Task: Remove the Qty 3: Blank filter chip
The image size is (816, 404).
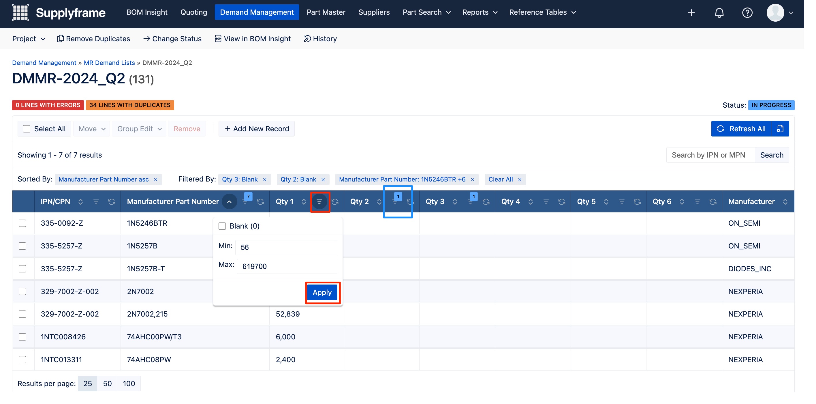Action: tap(265, 179)
